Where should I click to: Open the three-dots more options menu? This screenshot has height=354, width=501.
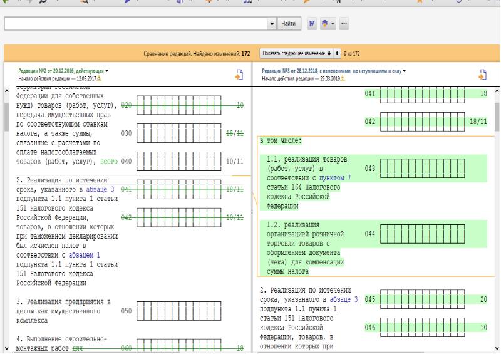tap(344, 23)
